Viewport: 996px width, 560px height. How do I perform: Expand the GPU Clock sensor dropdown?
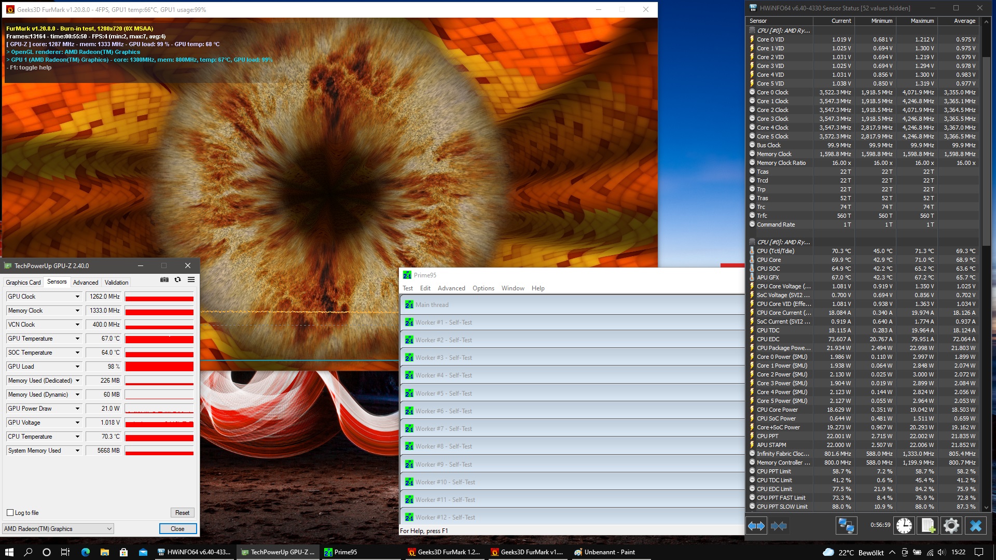coord(78,297)
